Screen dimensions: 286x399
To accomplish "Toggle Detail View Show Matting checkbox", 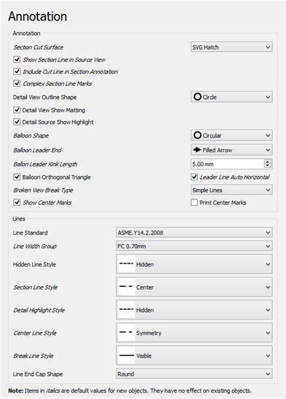I will point(17,110).
